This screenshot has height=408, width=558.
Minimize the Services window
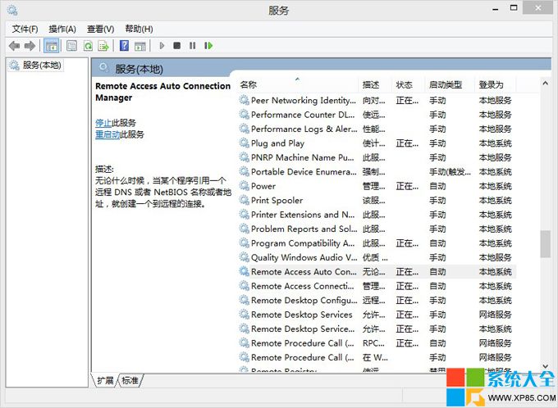[495, 9]
